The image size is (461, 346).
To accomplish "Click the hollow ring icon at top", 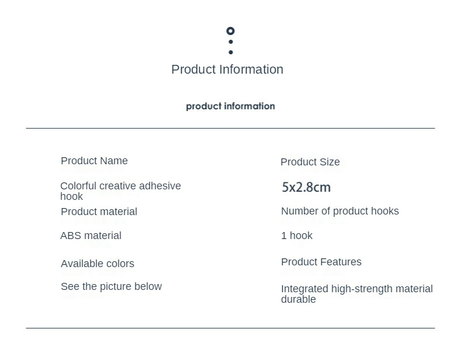I will pyautogui.click(x=230, y=31).
